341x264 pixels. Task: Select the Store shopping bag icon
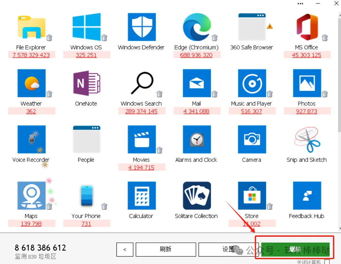252,196
